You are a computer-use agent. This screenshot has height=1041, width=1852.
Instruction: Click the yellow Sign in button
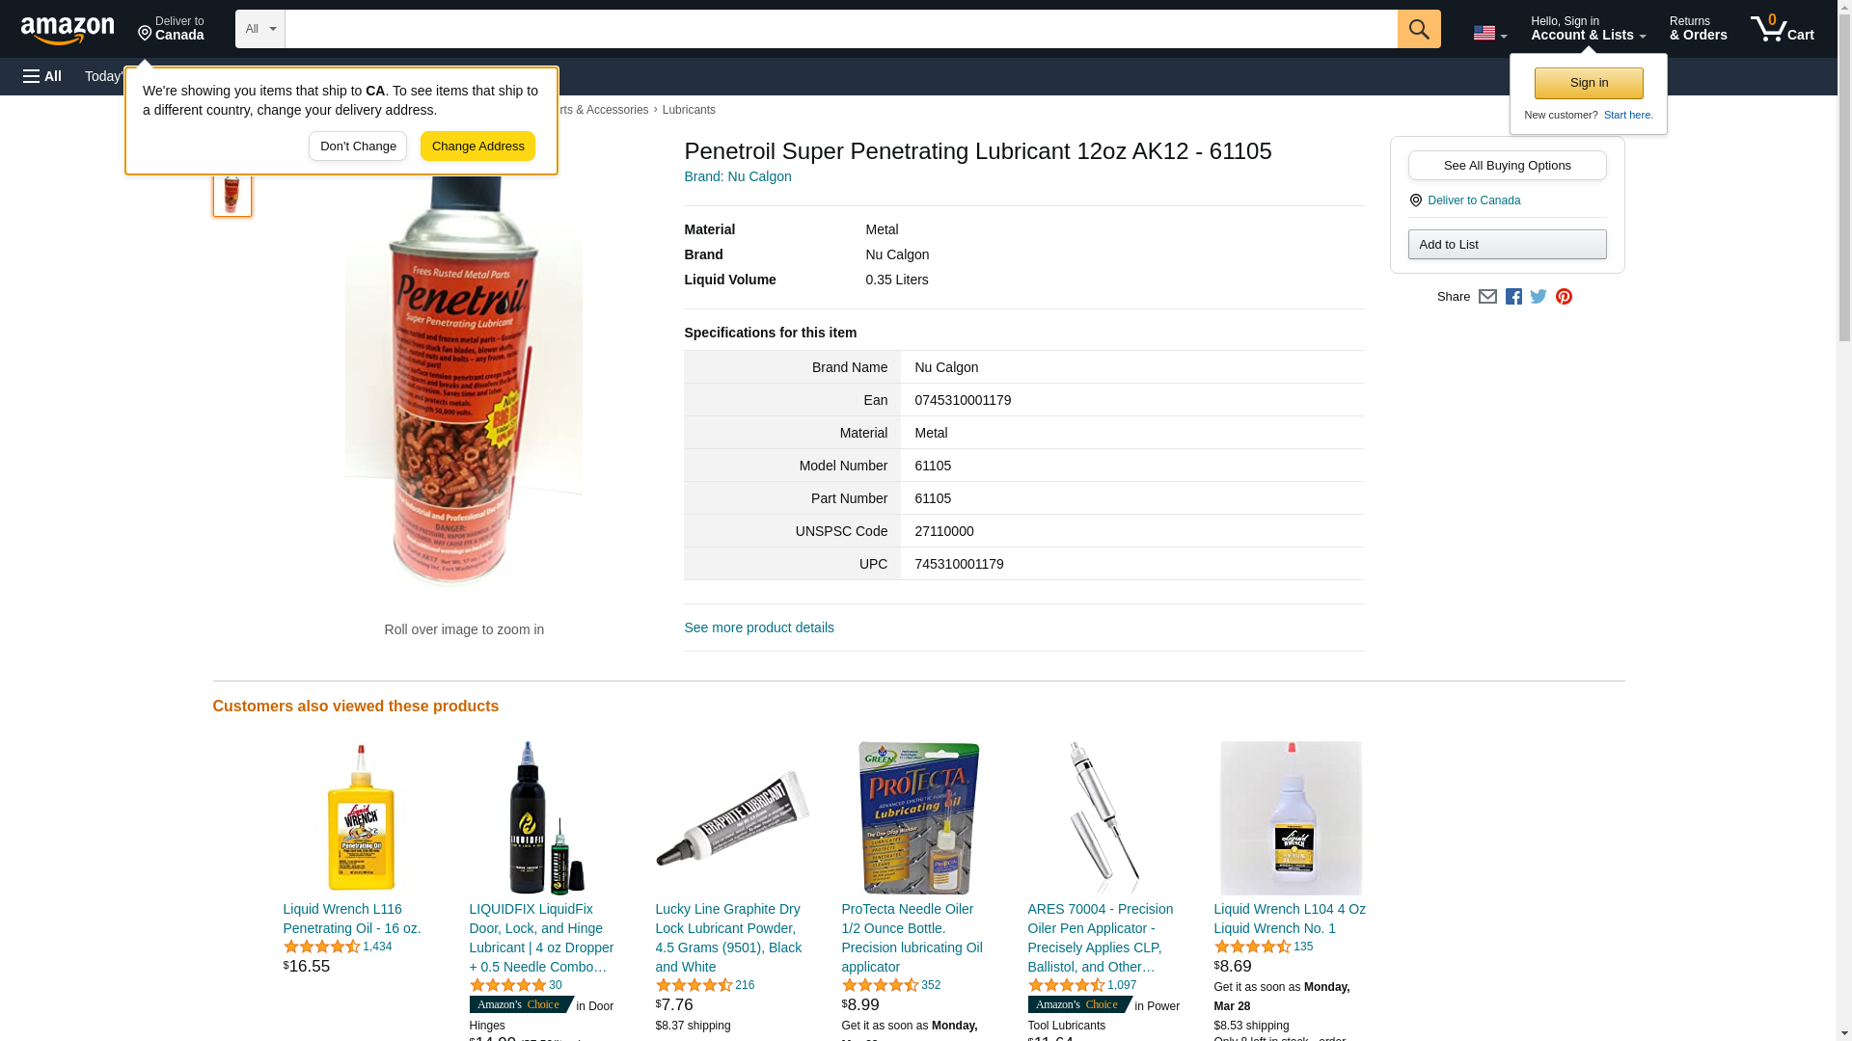1589,83
